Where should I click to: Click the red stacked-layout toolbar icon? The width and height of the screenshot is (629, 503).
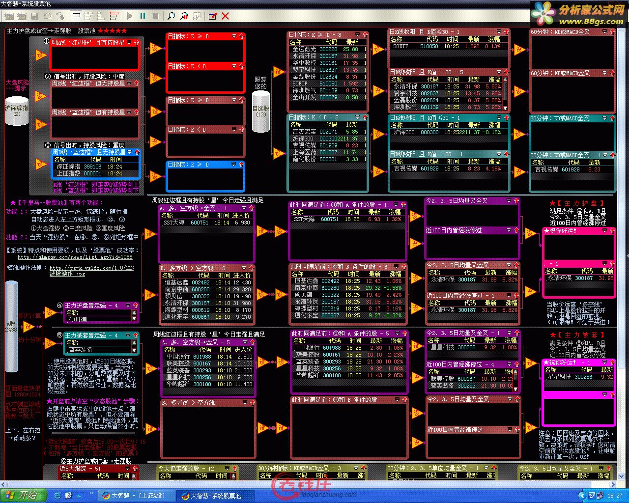[x=114, y=16]
